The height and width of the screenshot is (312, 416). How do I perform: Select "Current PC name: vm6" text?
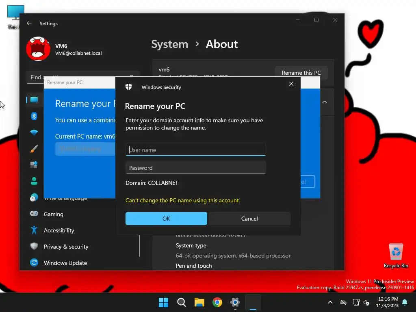pos(85,136)
